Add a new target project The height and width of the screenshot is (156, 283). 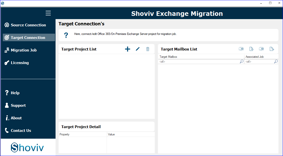point(127,49)
